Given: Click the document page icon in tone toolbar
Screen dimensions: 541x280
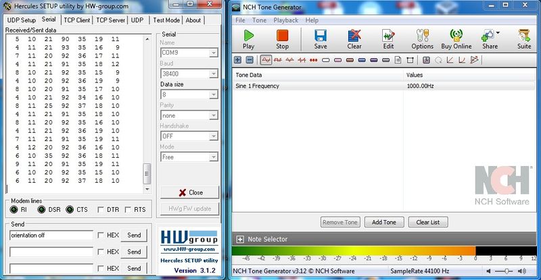Looking at the screenshot, I should click(x=398, y=60).
